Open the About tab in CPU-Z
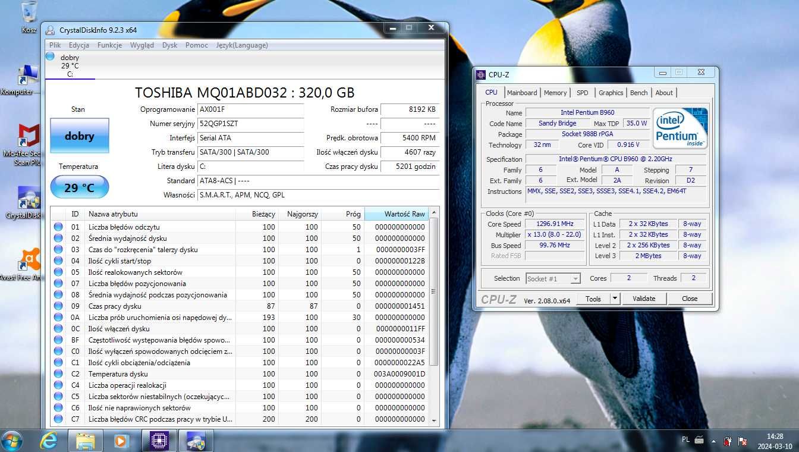799x452 pixels. pos(664,93)
